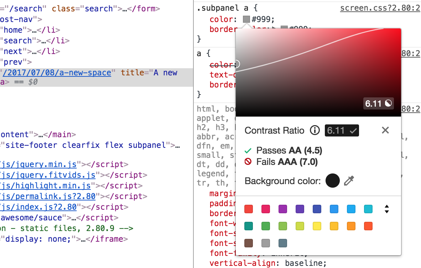421x268 pixels.
Task: Open the screen.css?2.80:2 source link
Action: tap(380, 8)
